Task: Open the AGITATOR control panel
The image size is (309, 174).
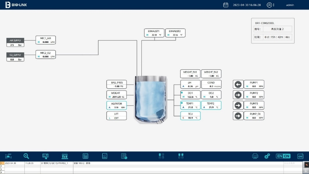Action: (117, 105)
